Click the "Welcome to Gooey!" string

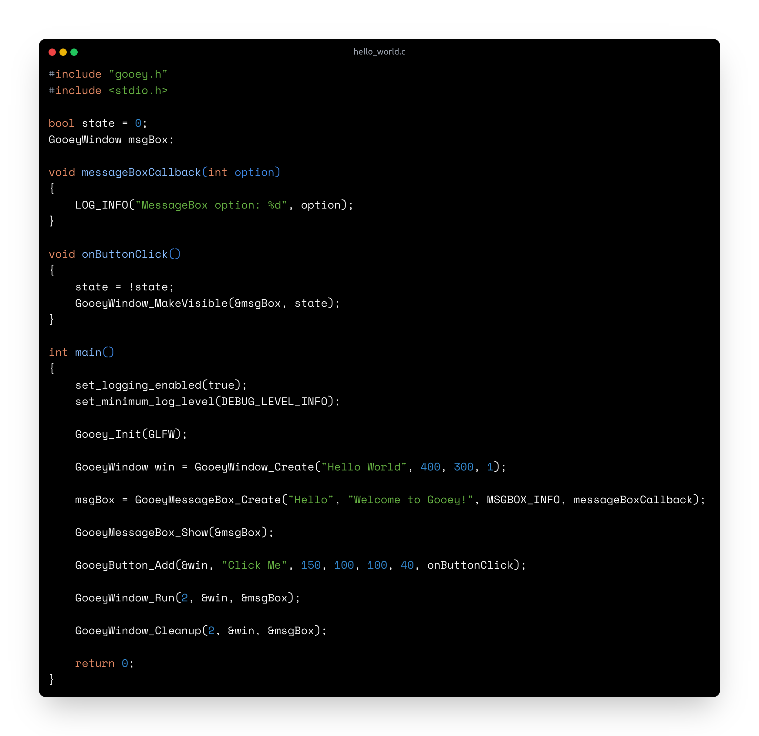coord(410,500)
